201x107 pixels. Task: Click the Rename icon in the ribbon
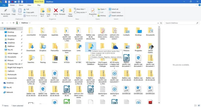[62, 12]
